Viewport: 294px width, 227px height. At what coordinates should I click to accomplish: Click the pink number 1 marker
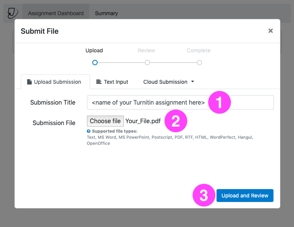220,102
